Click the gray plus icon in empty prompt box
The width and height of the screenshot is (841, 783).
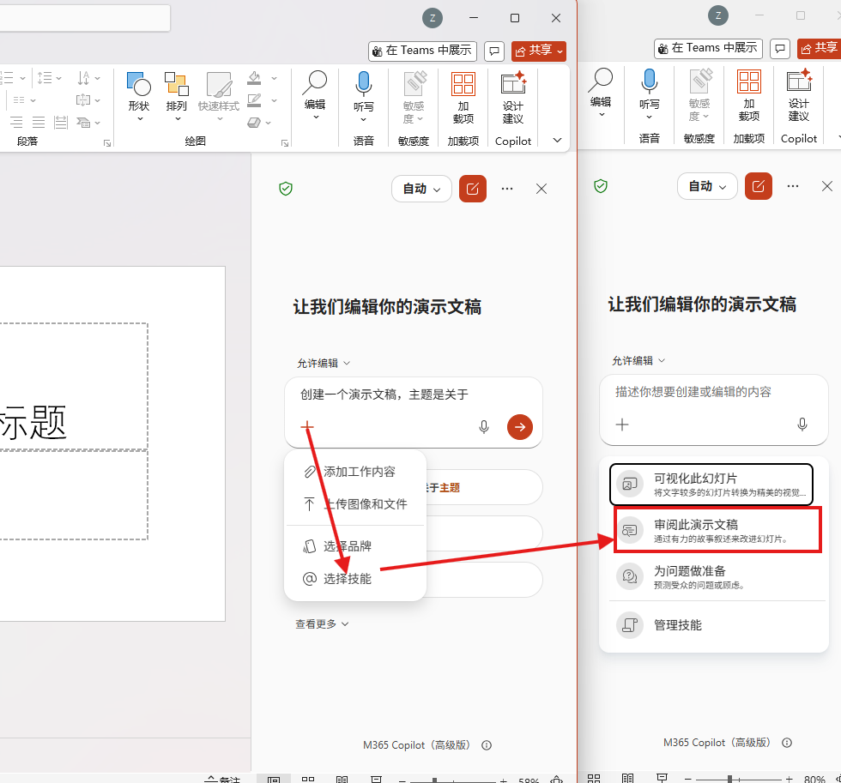coord(622,425)
